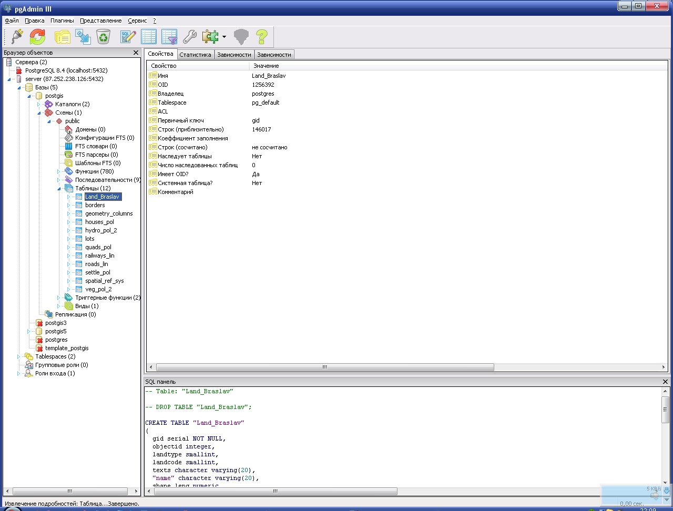Image resolution: width=673 pixels, height=511 pixels.
Task: Select the geometry_columns table in tree
Action: (109, 213)
